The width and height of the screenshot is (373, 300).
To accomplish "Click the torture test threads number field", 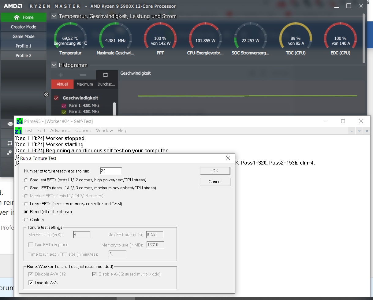I will (x=111, y=171).
